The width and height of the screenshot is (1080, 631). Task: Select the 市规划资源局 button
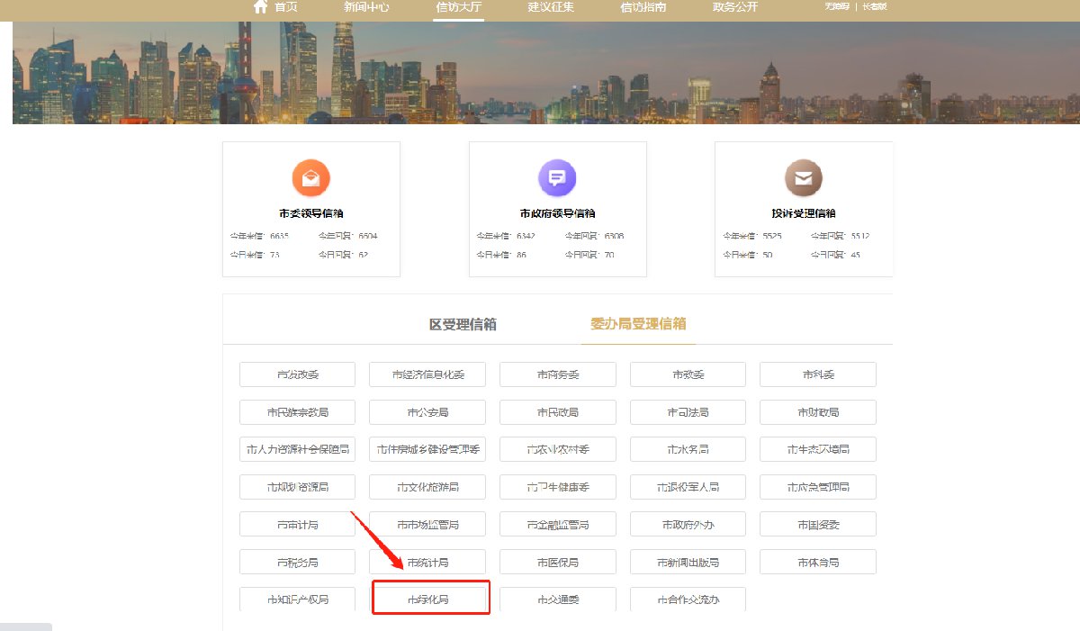(297, 487)
